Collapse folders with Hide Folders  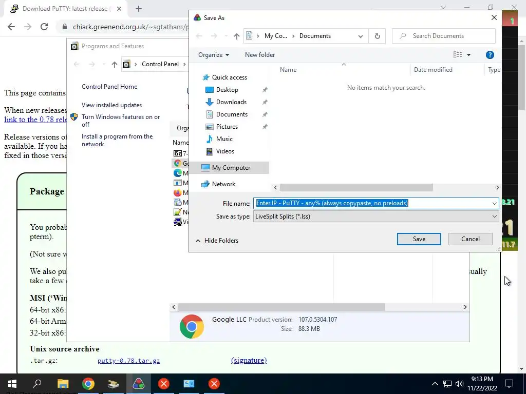pos(217,241)
